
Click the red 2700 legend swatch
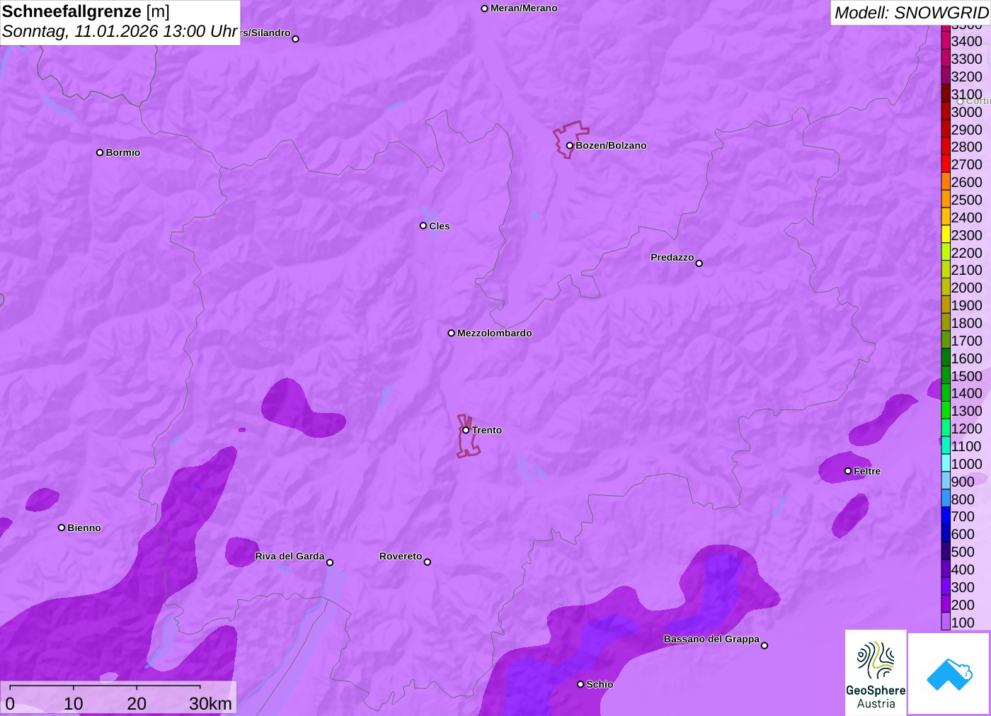(x=946, y=164)
